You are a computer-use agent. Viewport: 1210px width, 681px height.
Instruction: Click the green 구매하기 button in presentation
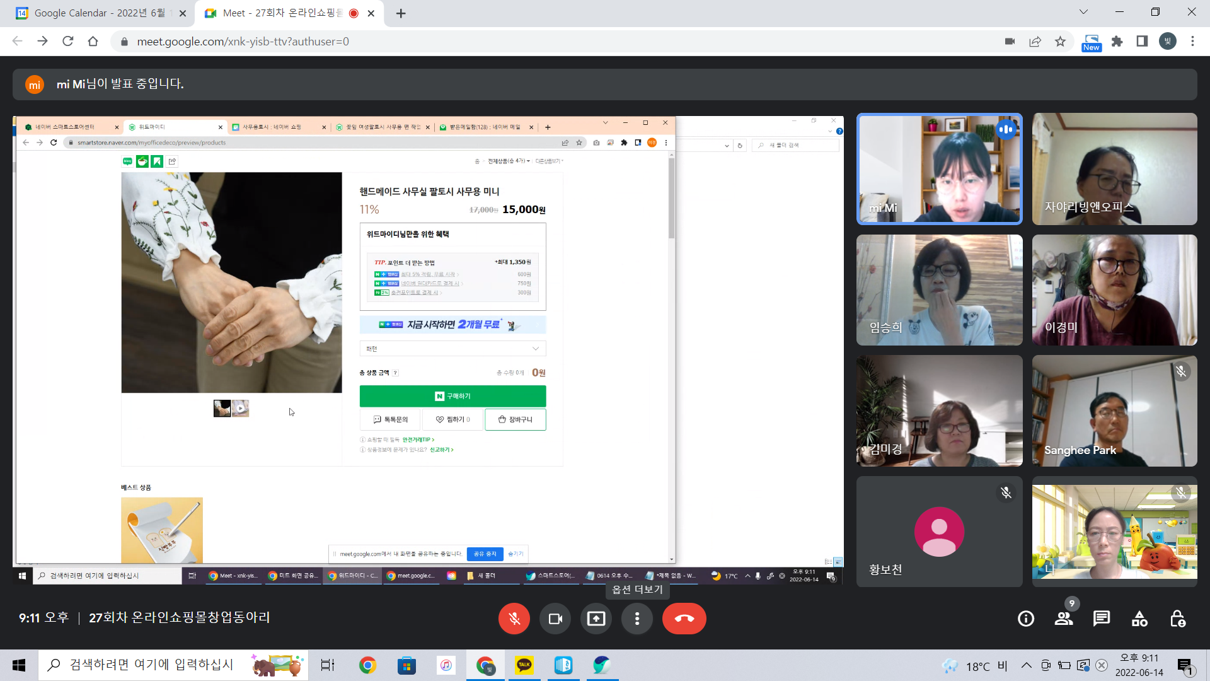pyautogui.click(x=452, y=396)
